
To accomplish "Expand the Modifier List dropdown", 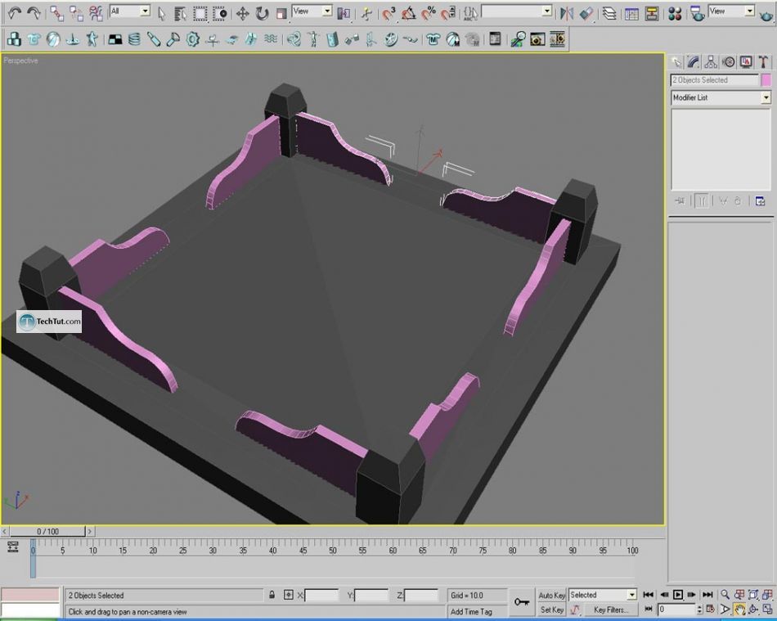I will 766,97.
